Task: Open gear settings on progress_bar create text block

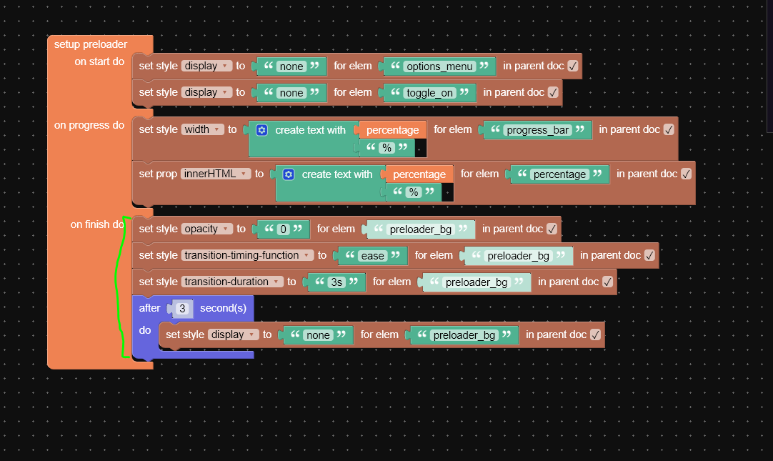Action: tap(261, 130)
